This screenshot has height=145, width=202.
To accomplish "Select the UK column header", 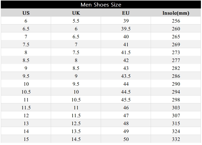I will point(76,13).
